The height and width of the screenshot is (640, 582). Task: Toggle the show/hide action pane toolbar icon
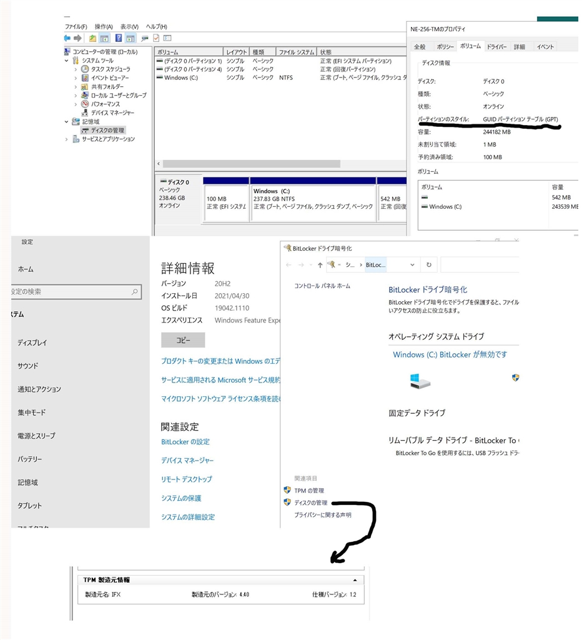click(x=131, y=38)
